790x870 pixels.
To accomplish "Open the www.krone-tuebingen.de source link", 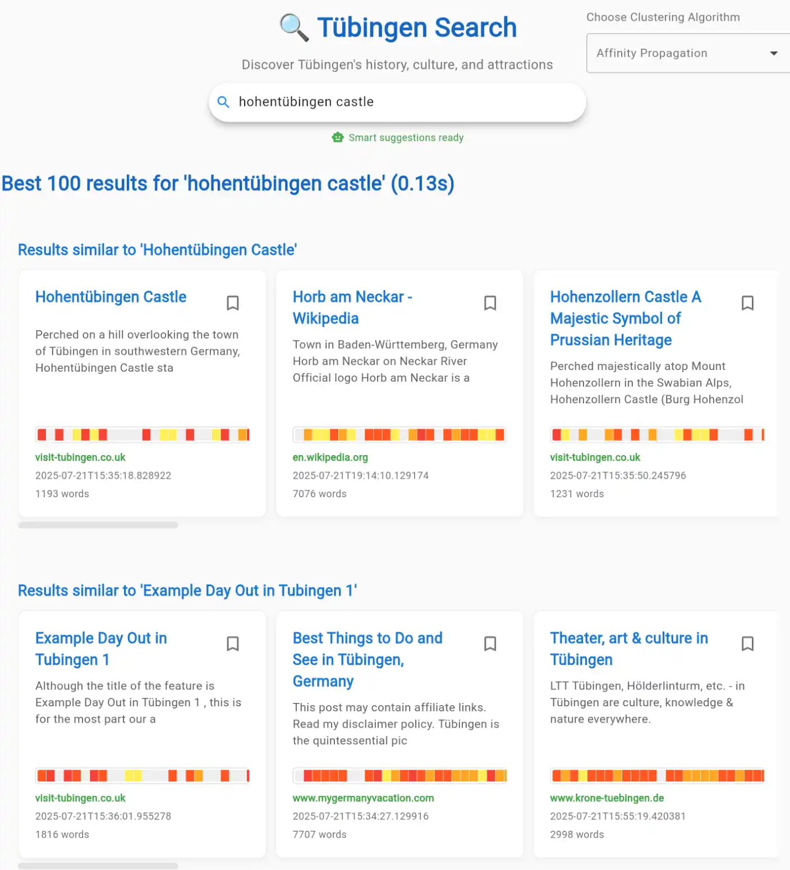I will pos(607,798).
